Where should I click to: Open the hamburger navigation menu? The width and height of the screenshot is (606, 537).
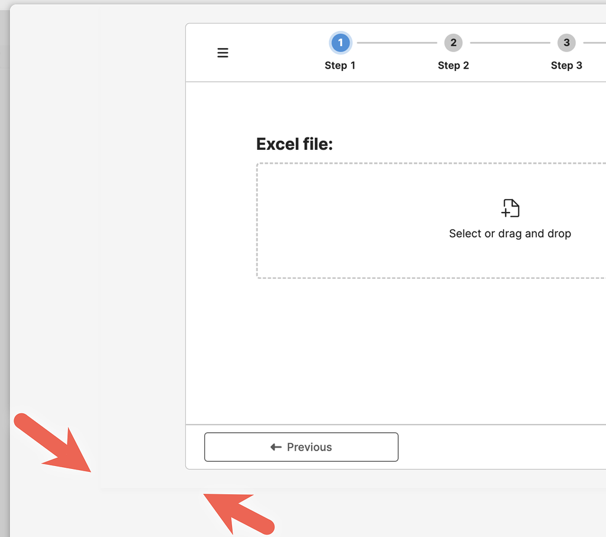(223, 53)
